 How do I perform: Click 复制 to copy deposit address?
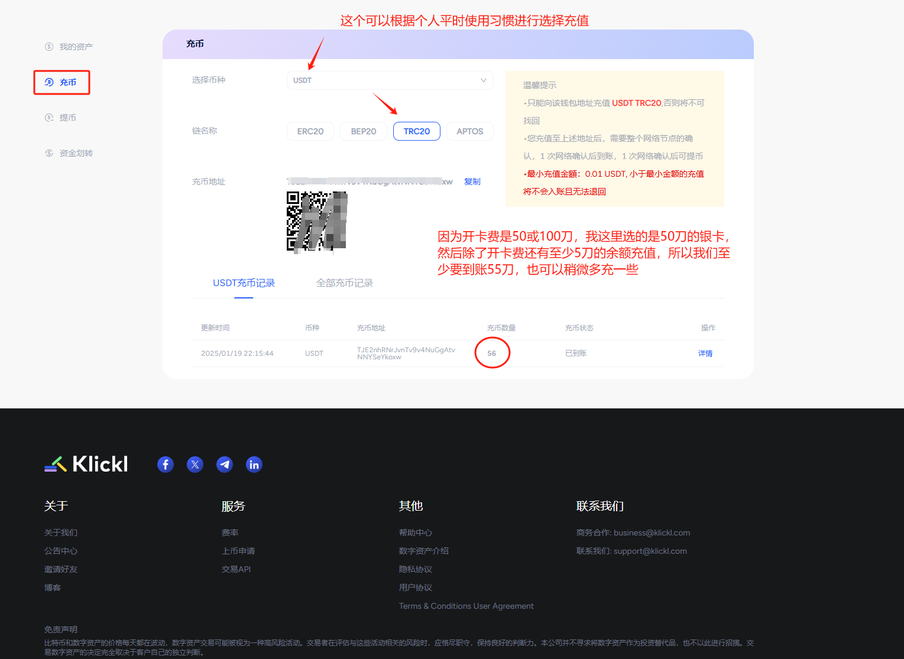472,181
